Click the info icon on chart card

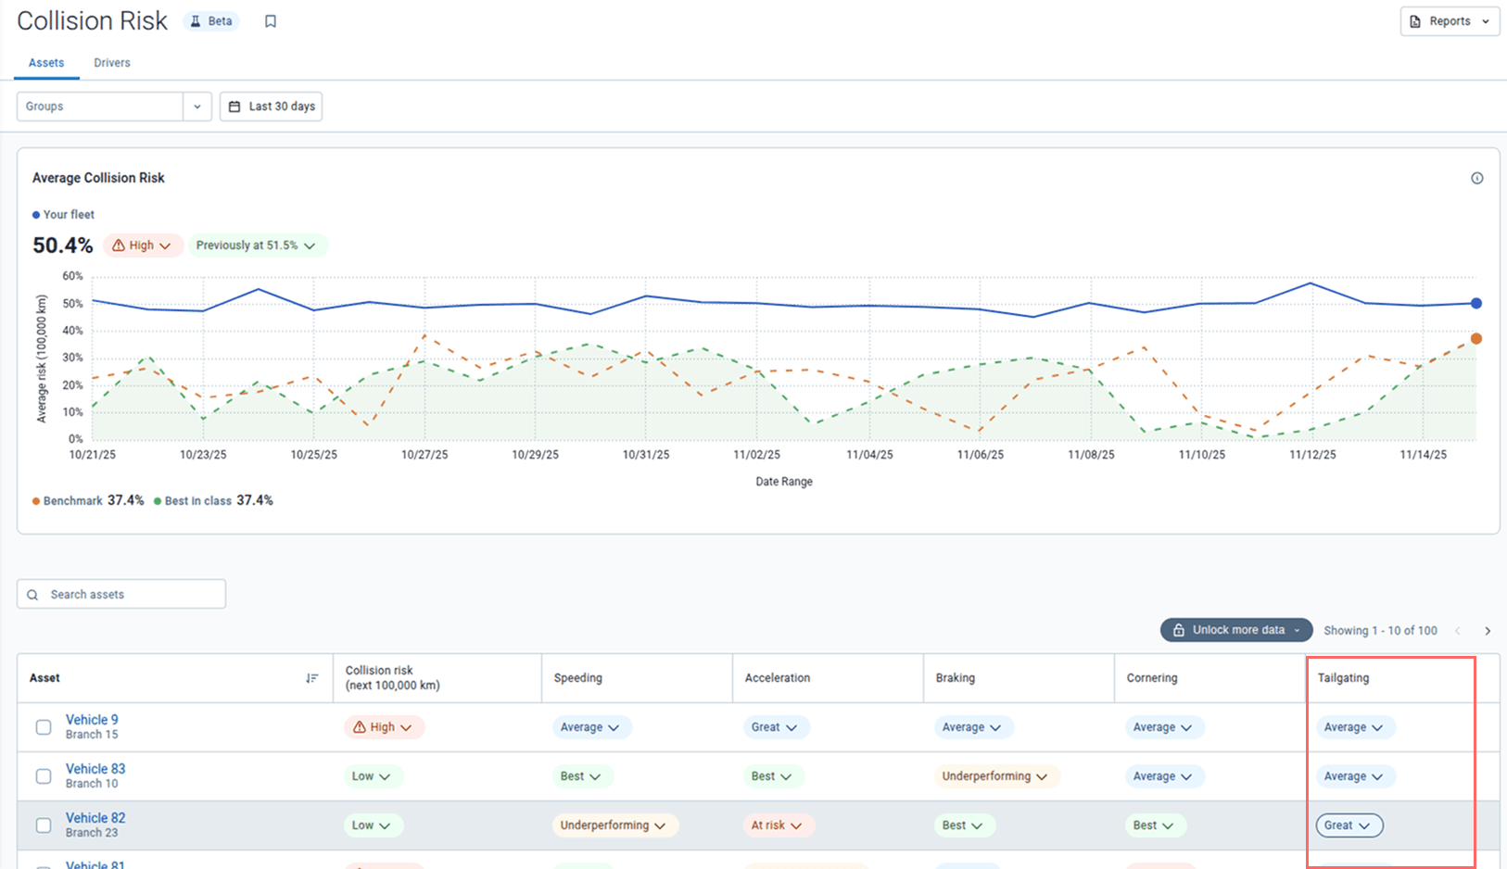(x=1476, y=178)
